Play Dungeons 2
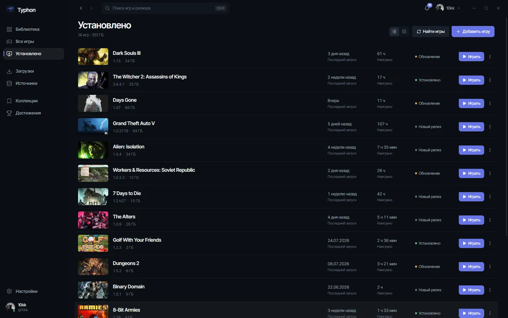Viewport: 508px width, 318px height. pos(471,267)
